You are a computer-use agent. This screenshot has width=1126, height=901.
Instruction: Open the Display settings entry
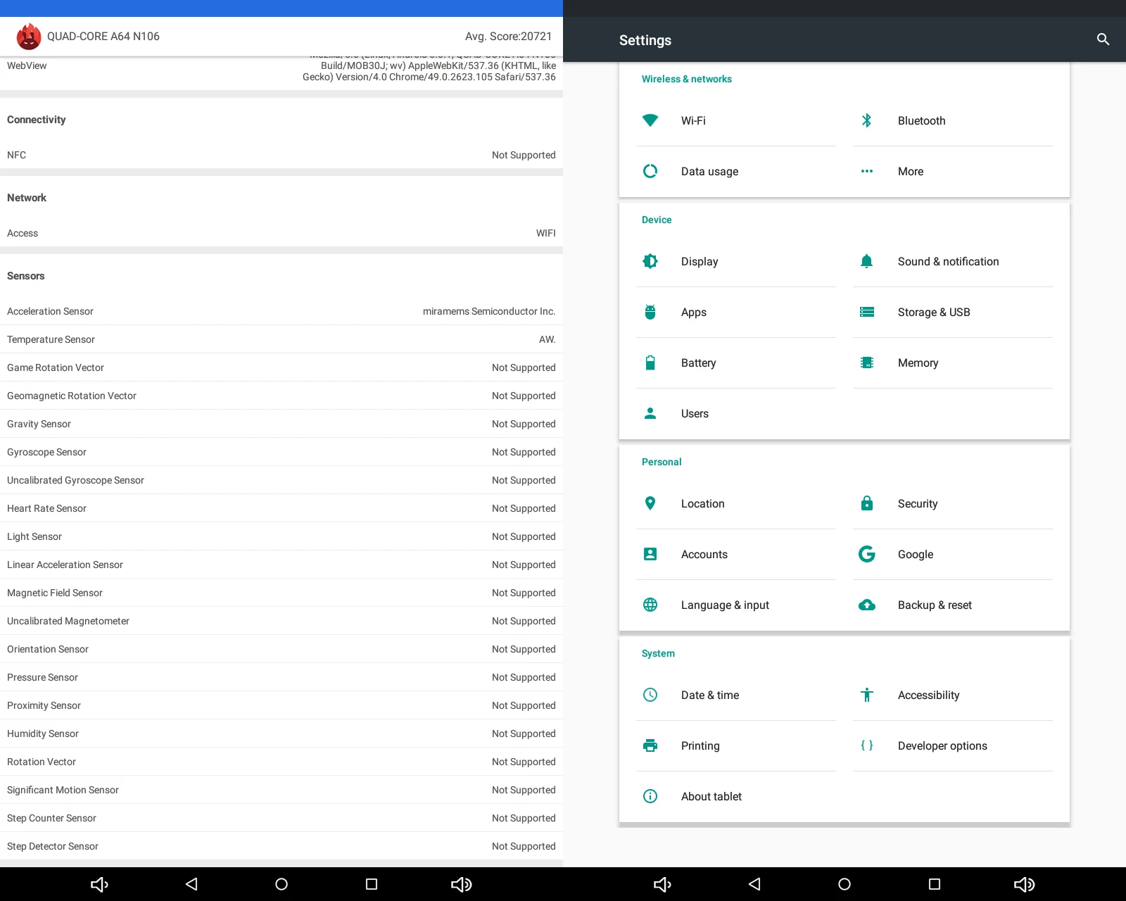coord(736,261)
